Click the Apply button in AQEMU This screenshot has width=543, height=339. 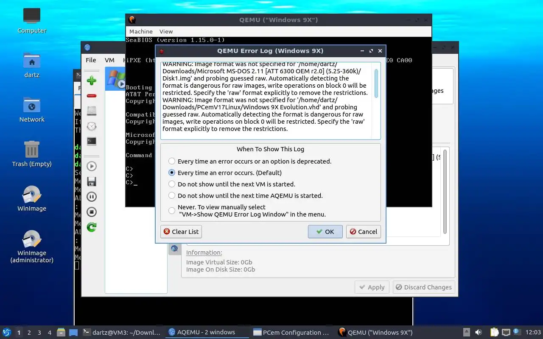[372, 287]
